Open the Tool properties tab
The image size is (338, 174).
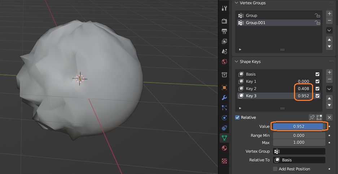pyautogui.click(x=224, y=8)
